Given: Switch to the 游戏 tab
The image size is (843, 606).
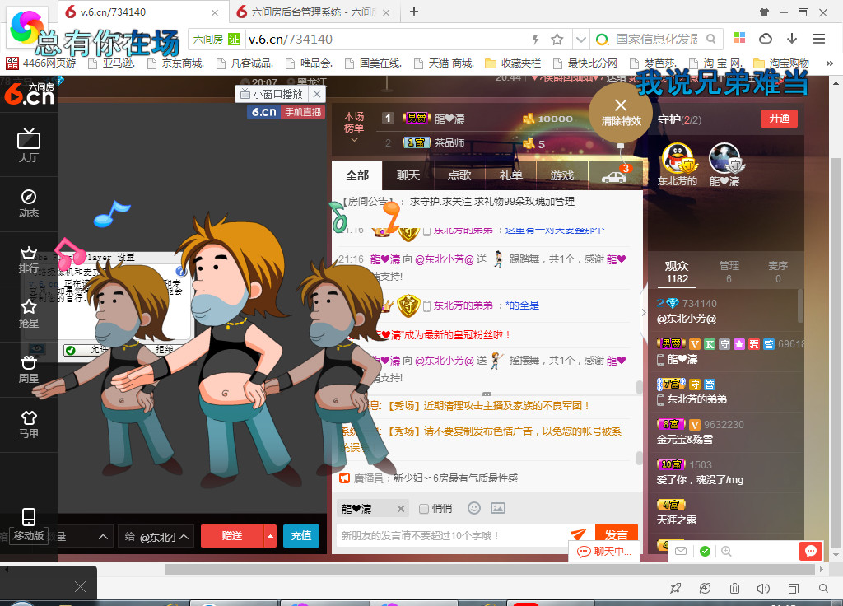Looking at the screenshot, I should [x=561, y=175].
